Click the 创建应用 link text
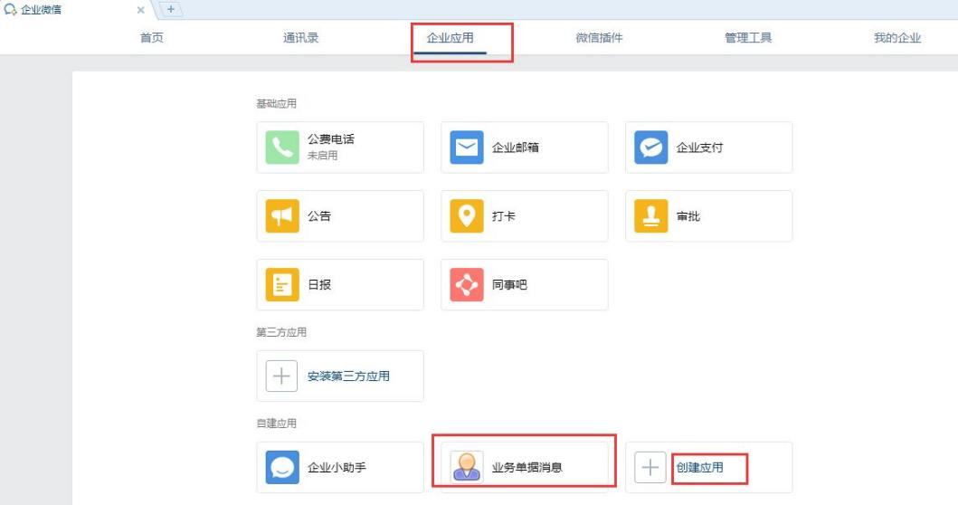This screenshot has height=505, width=958. point(699,468)
